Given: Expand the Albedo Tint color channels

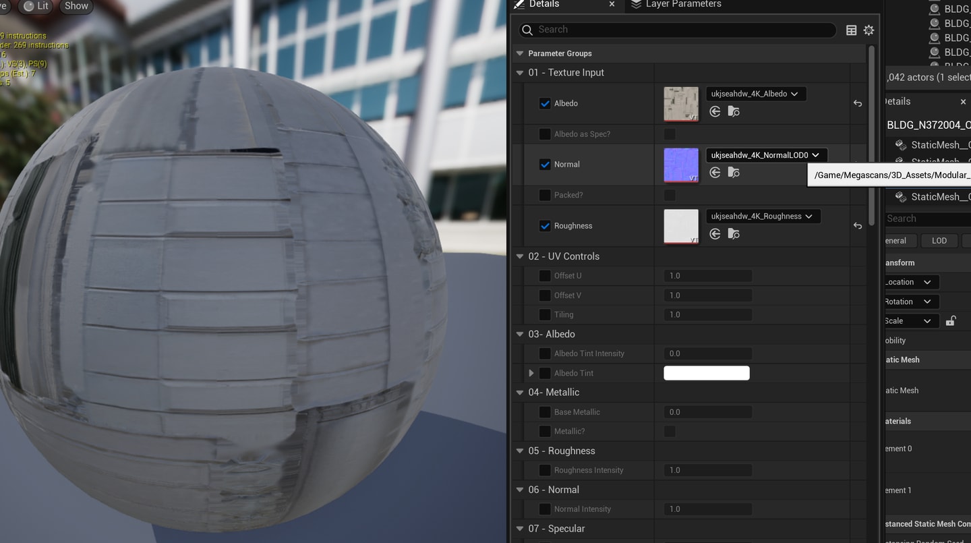Looking at the screenshot, I should pos(531,373).
